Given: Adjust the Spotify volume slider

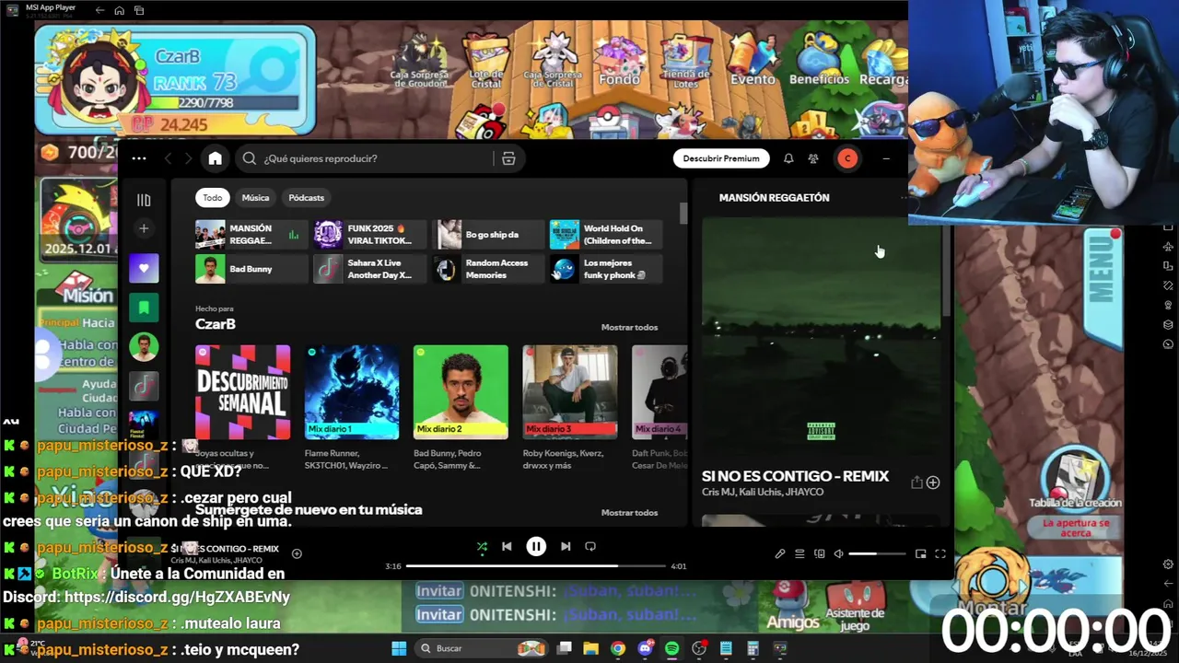Looking at the screenshot, I should click(877, 553).
